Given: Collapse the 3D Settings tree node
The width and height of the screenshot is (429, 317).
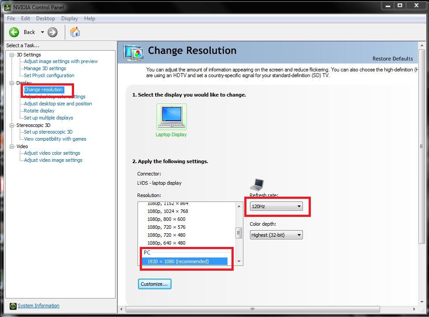Looking at the screenshot, I should (12, 55).
